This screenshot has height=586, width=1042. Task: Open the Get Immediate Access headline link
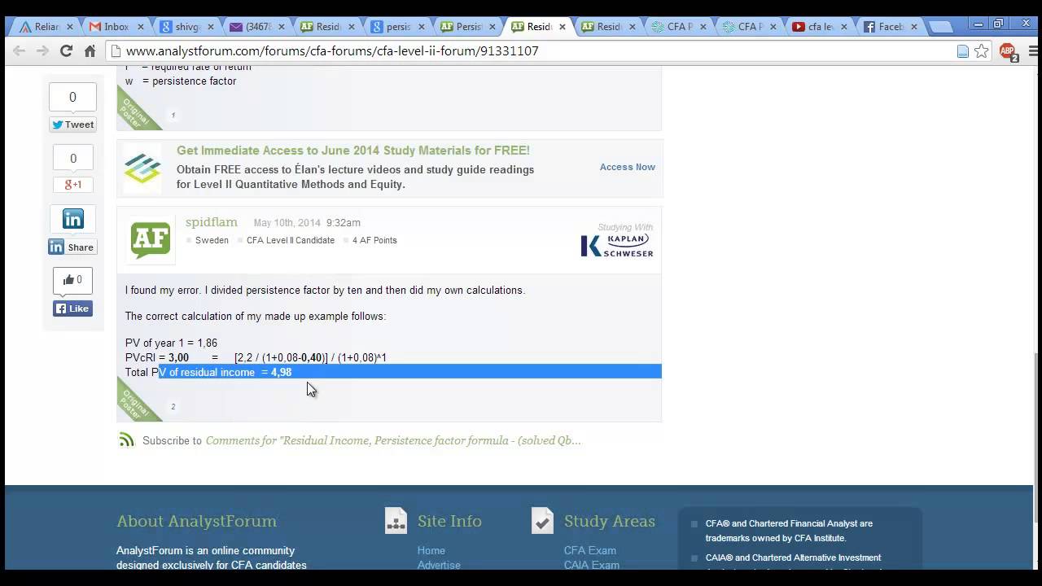pyautogui.click(x=353, y=151)
